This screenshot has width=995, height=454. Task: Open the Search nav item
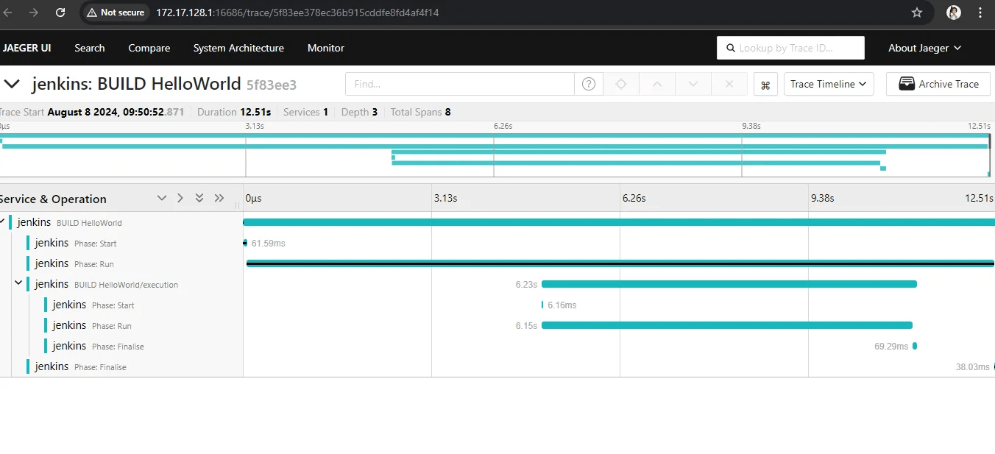point(90,48)
